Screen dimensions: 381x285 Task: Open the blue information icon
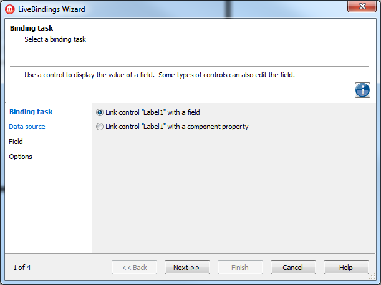click(x=362, y=90)
